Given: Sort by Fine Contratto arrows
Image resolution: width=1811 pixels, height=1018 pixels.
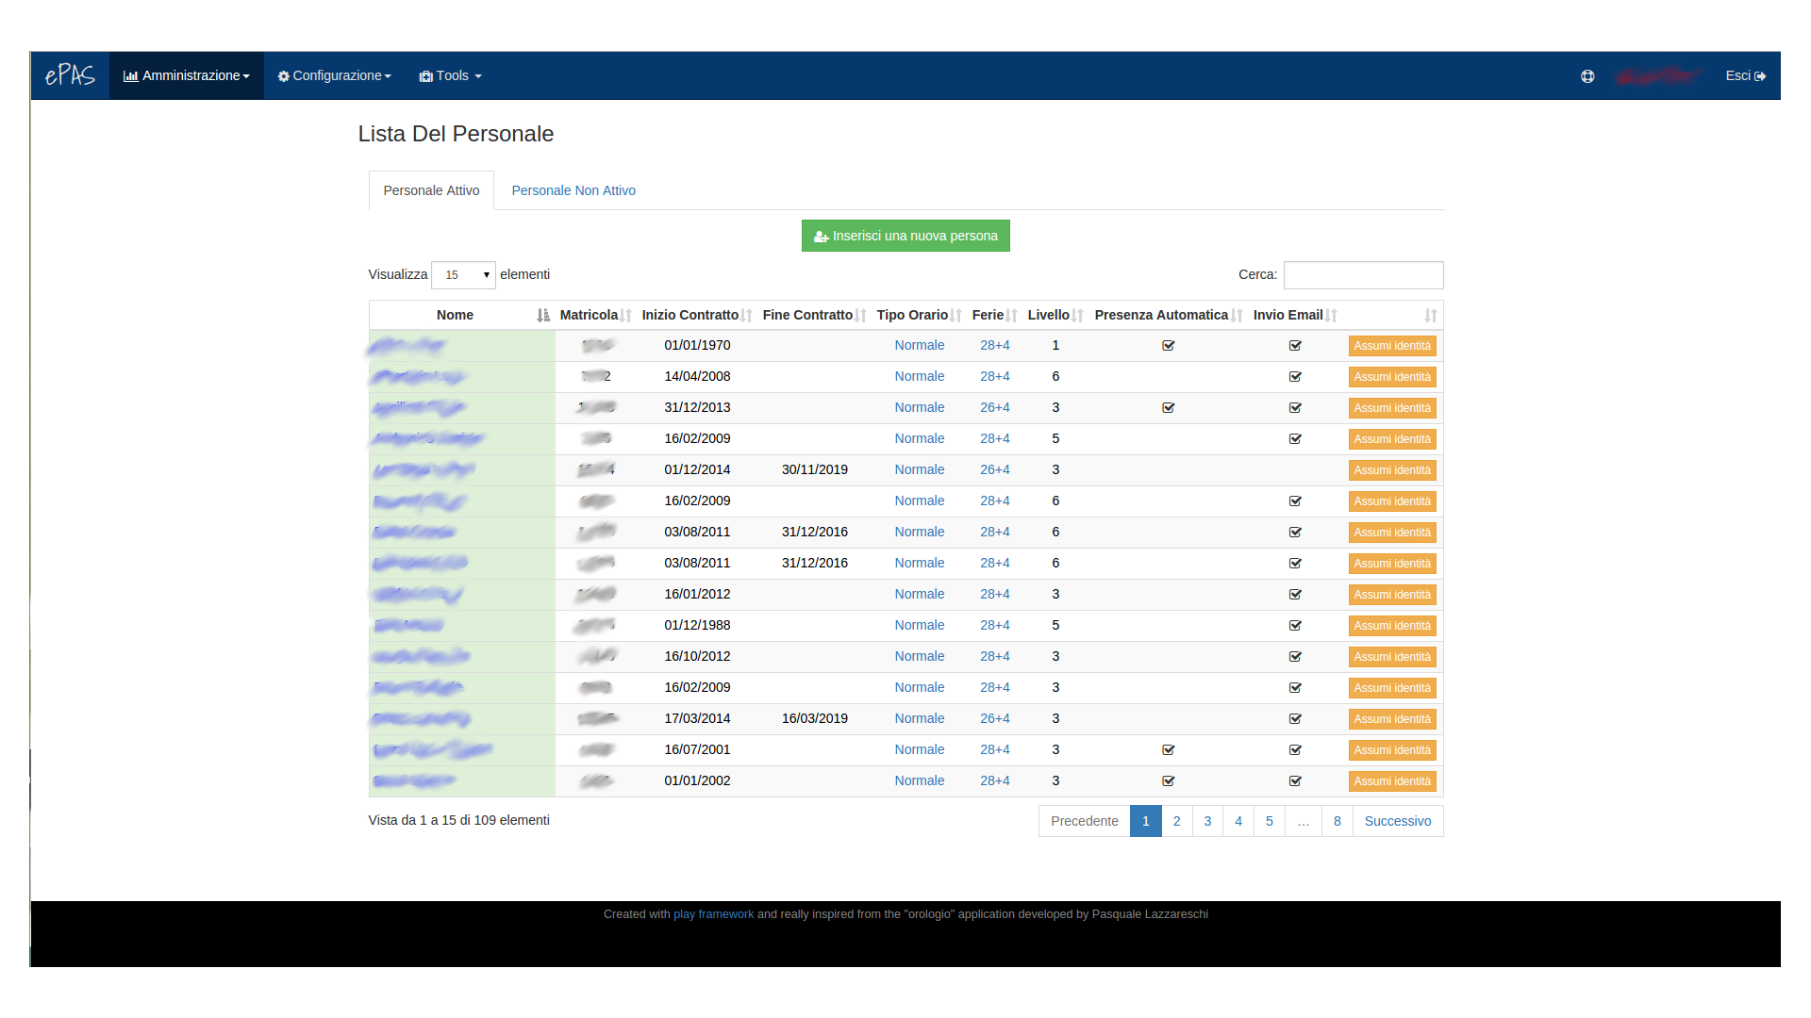Looking at the screenshot, I should coord(860,316).
